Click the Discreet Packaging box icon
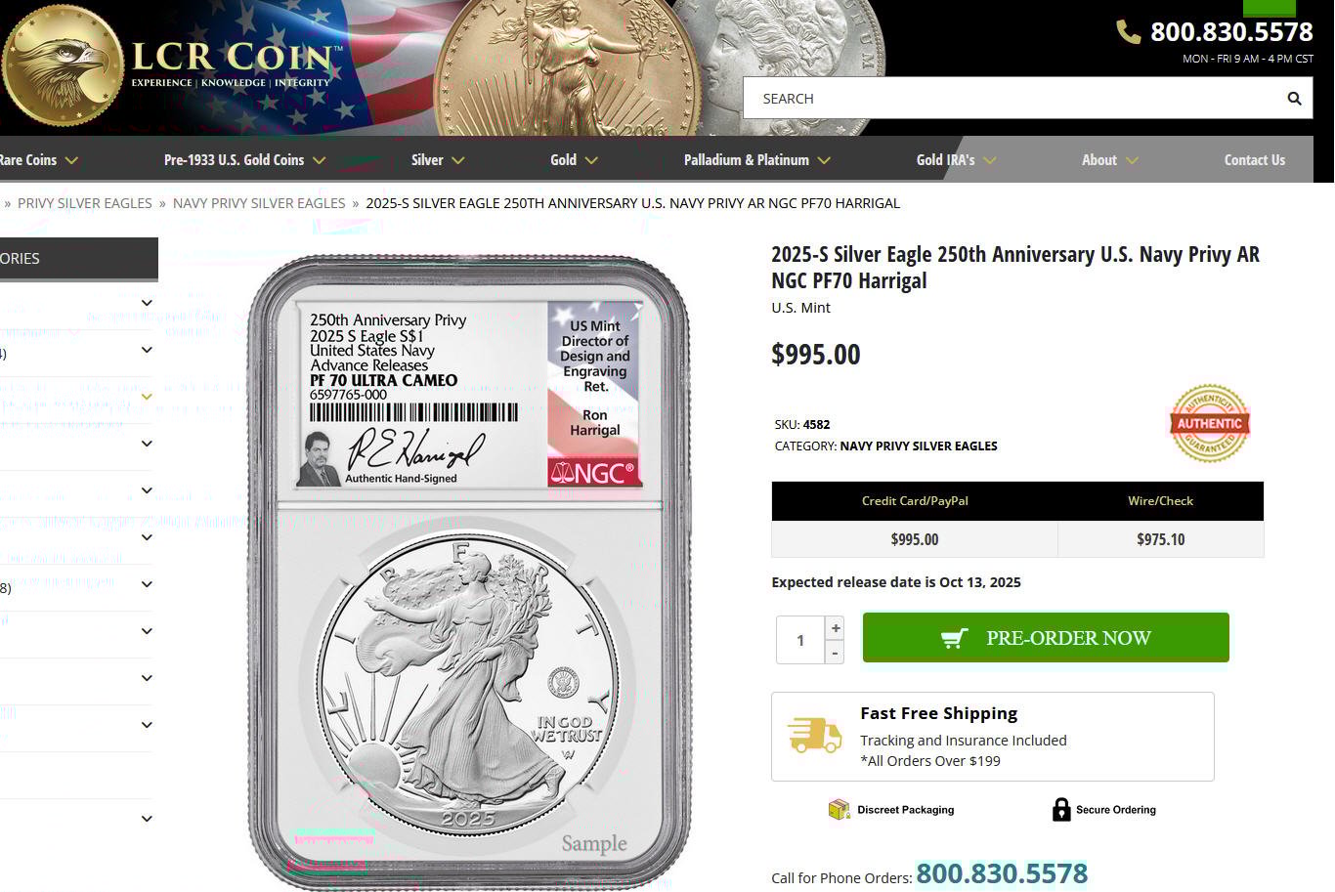 coord(839,809)
